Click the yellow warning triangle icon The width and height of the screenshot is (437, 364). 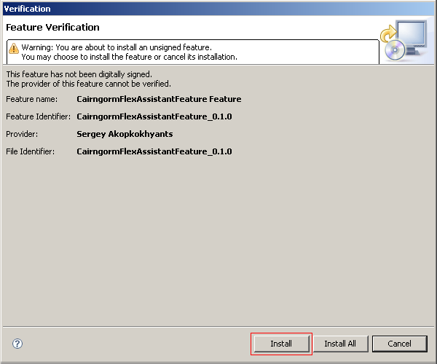[x=13, y=47]
